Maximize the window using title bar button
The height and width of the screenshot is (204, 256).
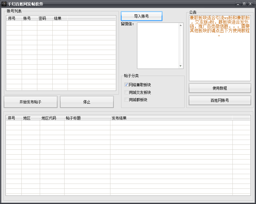pos(244,4)
